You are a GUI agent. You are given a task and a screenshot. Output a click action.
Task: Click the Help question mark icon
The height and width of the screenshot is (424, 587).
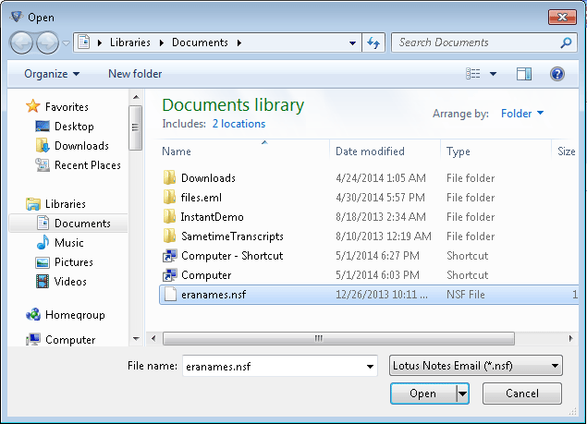(x=557, y=74)
